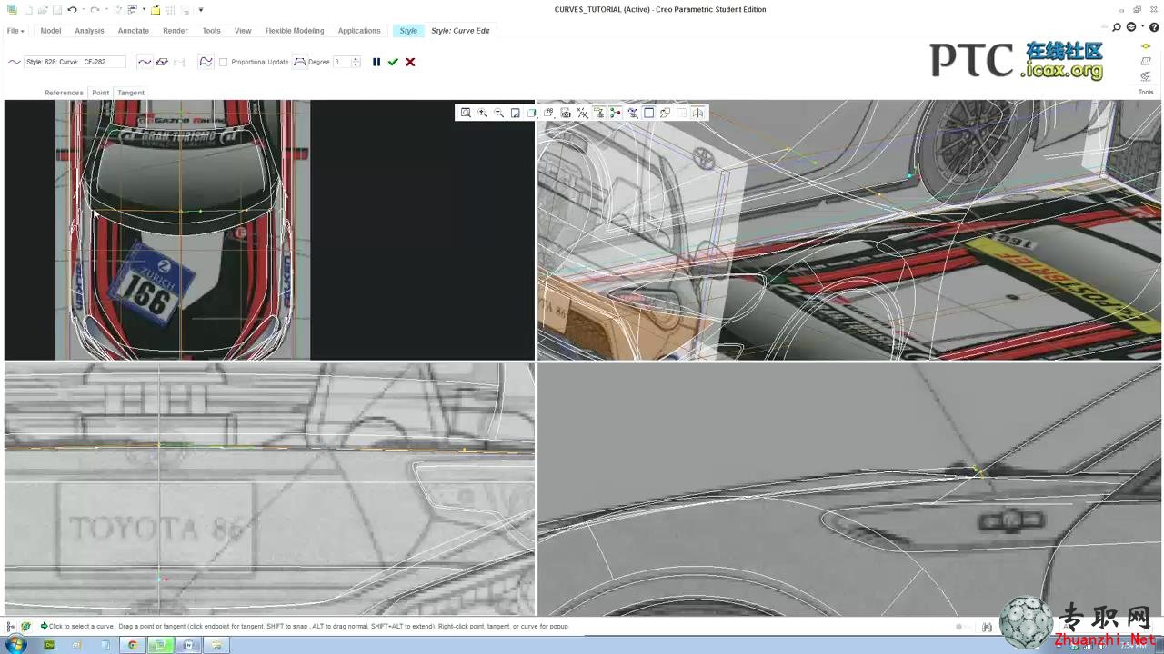Select the Curve on Surface type icon
Image resolution: width=1164 pixels, height=654 pixels.
[179, 62]
